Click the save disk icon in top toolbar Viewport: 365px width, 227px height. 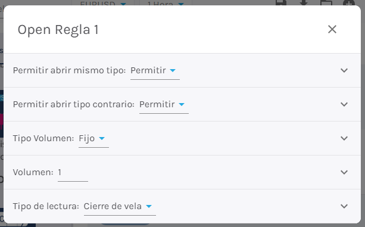280,2
